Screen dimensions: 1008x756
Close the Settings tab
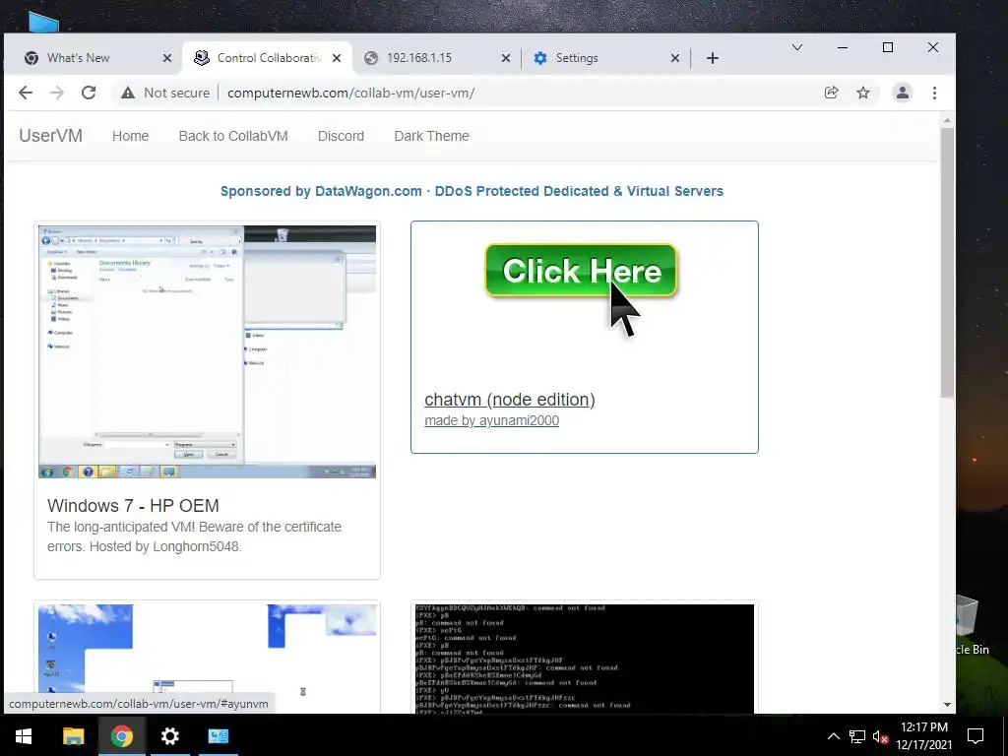[675, 58]
